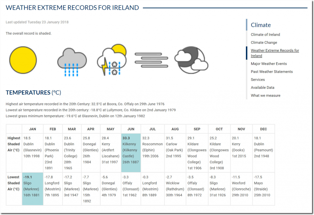Click the yellow sun temperature icon
This screenshot has width=314, height=215.
[x=23, y=60]
